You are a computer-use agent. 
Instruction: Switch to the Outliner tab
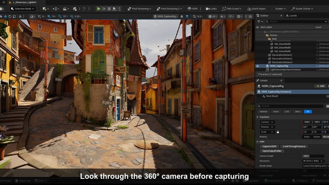264,16
